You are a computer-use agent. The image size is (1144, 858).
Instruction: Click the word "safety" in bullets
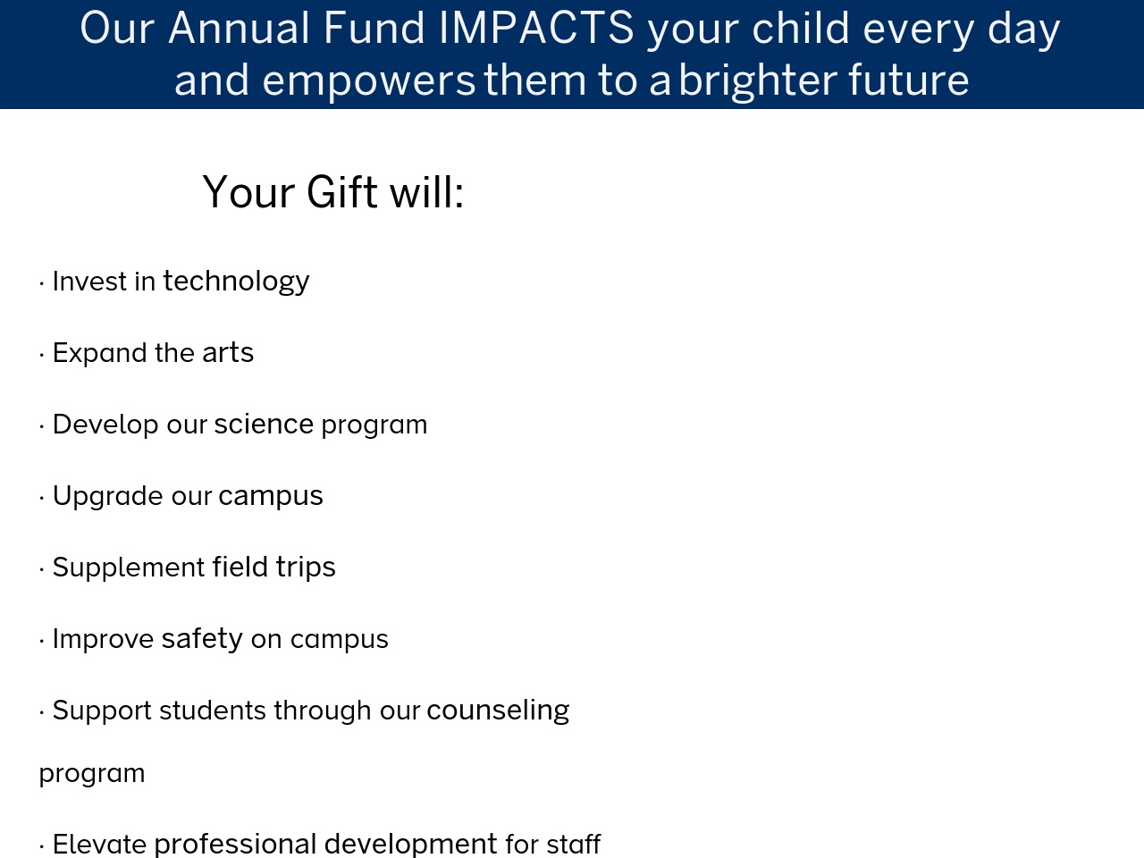pyautogui.click(x=202, y=639)
